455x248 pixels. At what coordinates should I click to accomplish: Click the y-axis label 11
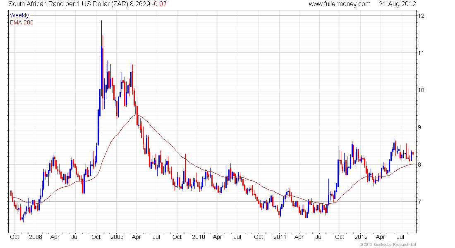(x=421, y=53)
